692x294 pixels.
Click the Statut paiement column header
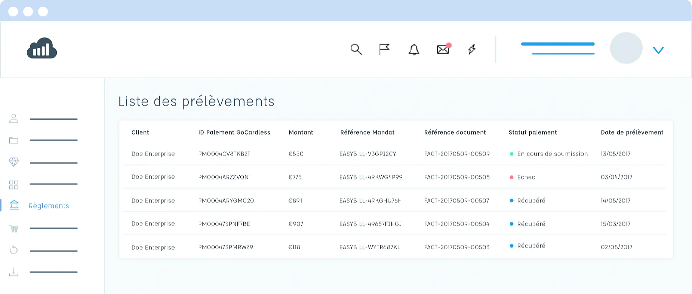tap(533, 132)
